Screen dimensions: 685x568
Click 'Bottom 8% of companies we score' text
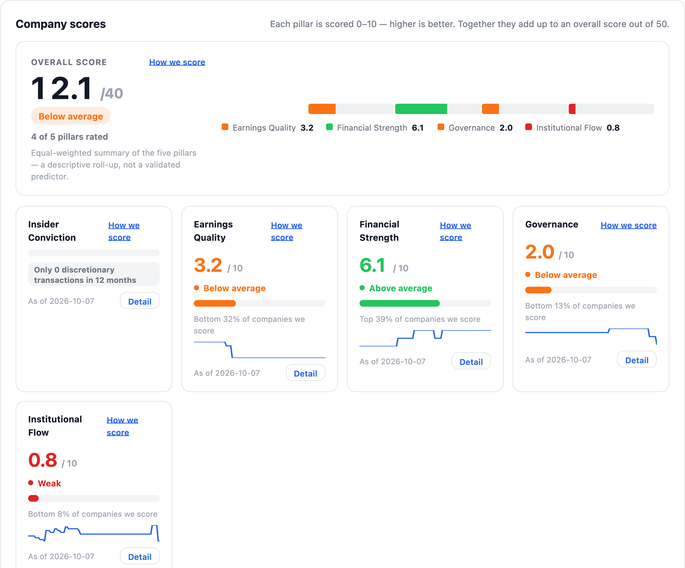point(93,514)
